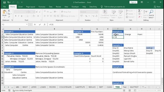Screen dimensions: 164x92
Task: Open the Orientation text angle menu
Action: (x=55, y=12)
